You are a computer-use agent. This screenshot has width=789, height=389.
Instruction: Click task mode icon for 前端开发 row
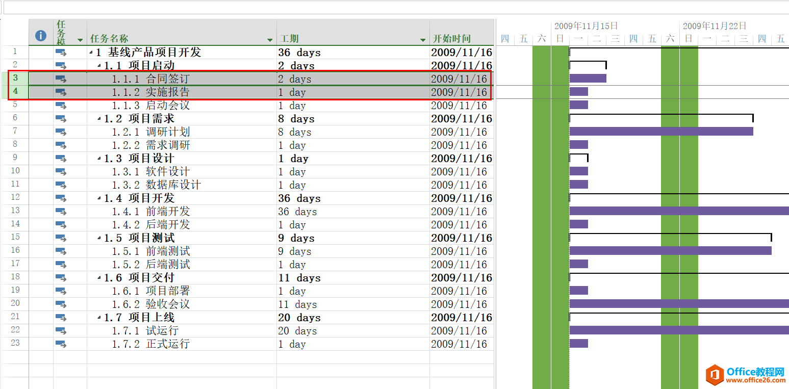pyautogui.click(x=61, y=211)
